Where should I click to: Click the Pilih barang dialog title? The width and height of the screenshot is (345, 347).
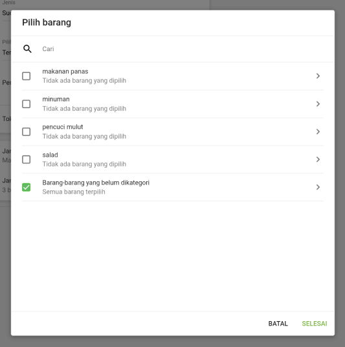coord(47,23)
